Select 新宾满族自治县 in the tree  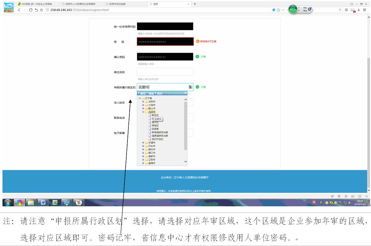click(160, 132)
